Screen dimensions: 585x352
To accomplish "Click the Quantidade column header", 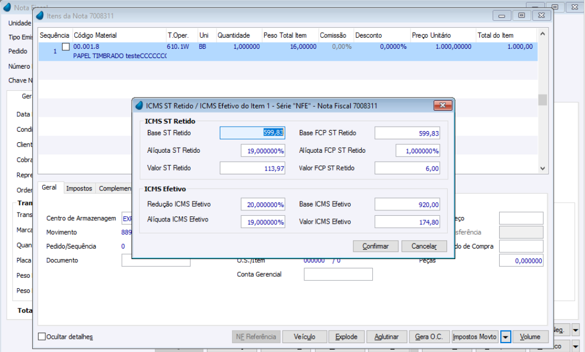I will tap(239, 35).
